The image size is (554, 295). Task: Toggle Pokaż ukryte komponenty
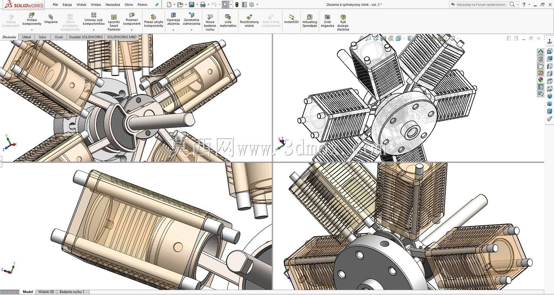[154, 21]
